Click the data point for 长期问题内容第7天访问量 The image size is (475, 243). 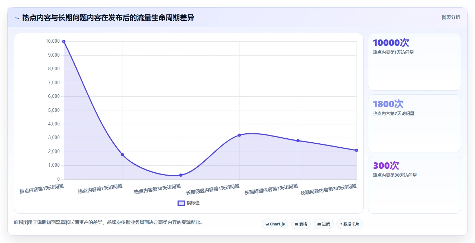tap(298, 140)
